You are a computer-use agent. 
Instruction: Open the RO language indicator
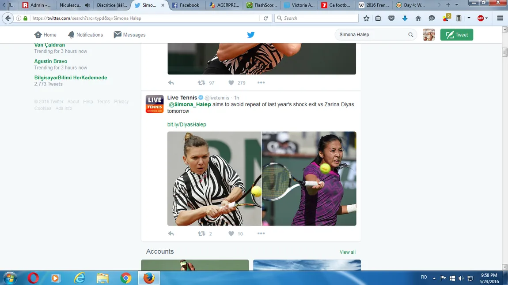click(x=424, y=277)
